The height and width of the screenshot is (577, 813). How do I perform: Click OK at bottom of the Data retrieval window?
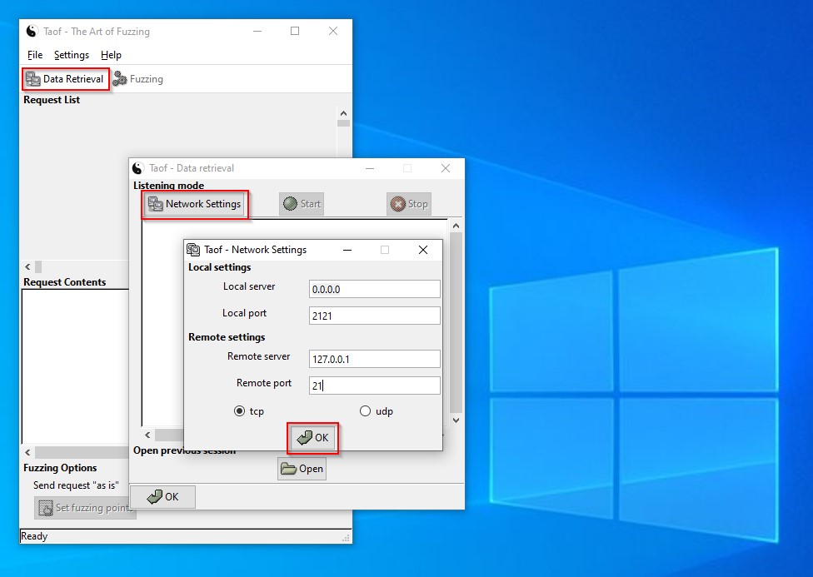(162, 497)
